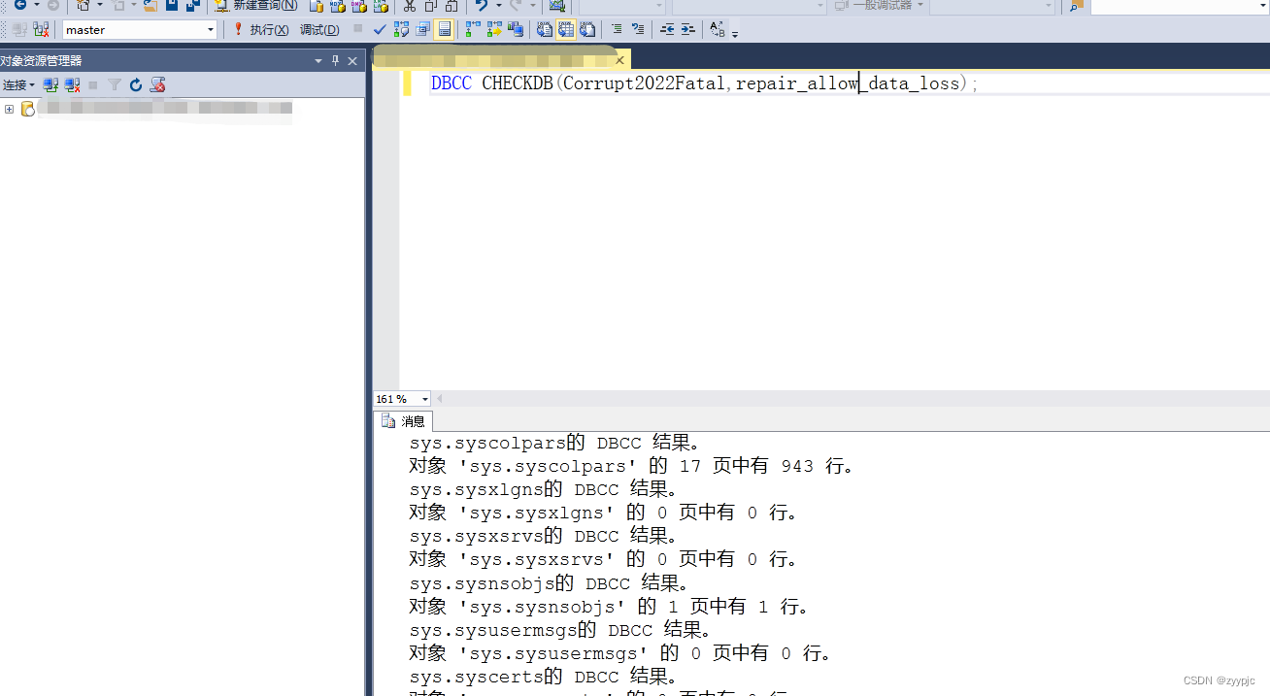Refresh the 对象资源管理器 tree

136,84
